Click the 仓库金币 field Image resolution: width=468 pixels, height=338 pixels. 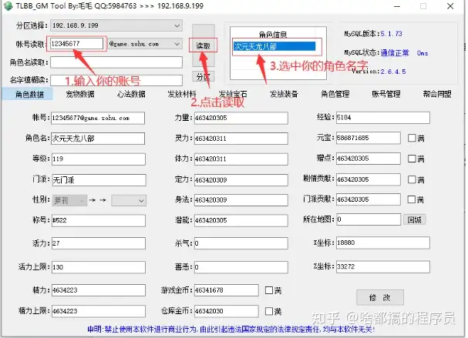point(227,311)
